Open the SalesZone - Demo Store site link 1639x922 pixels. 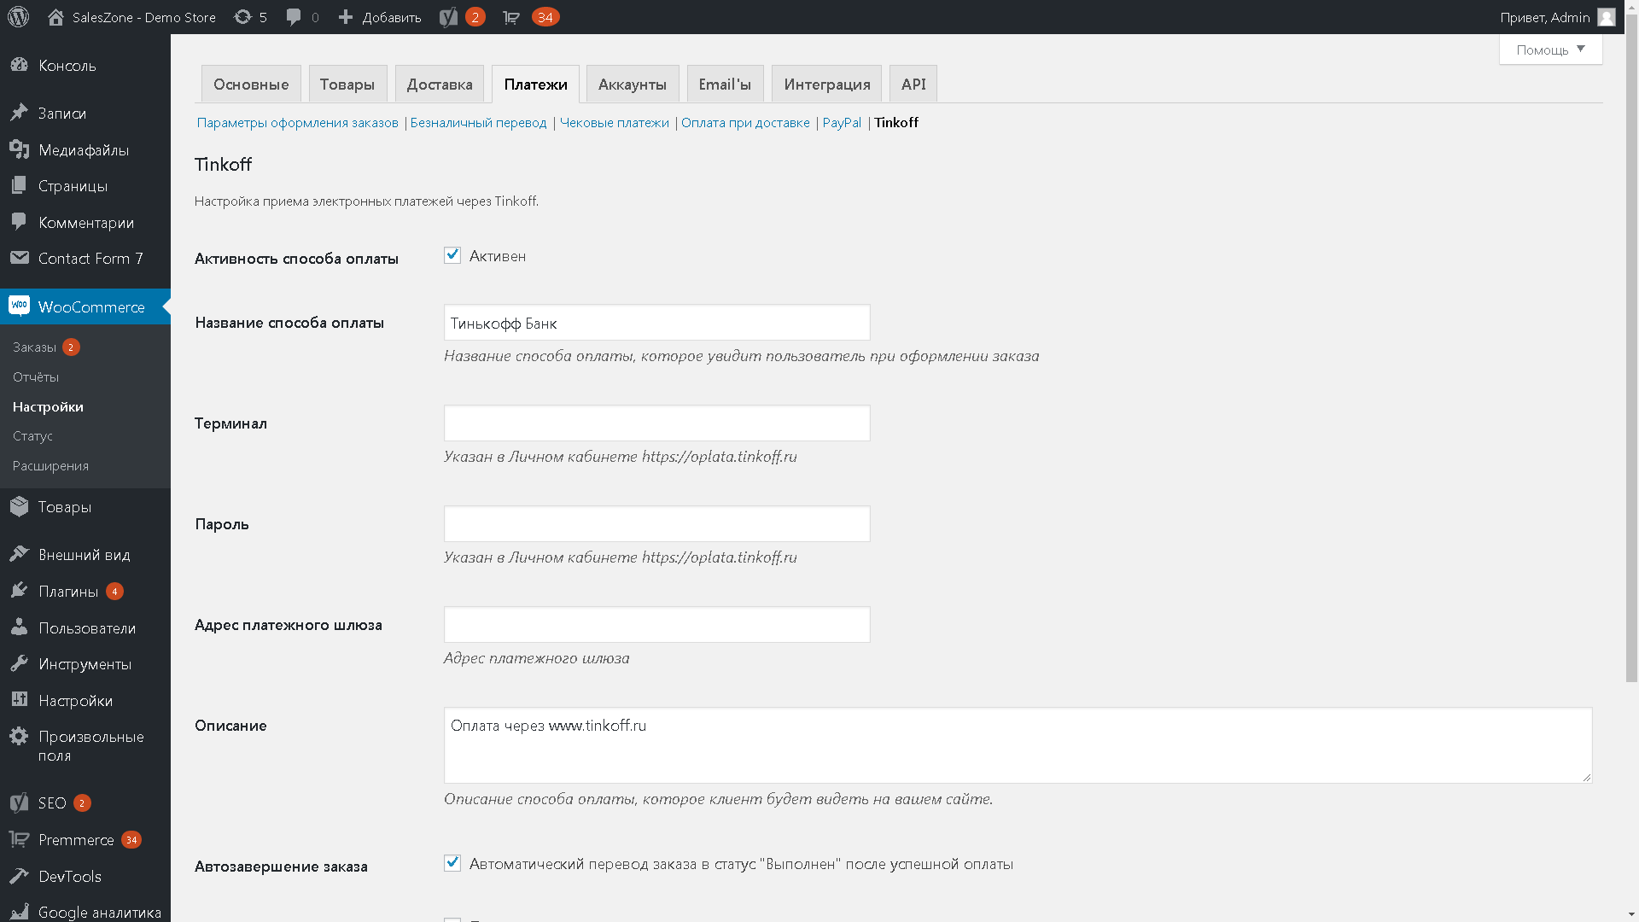(143, 17)
